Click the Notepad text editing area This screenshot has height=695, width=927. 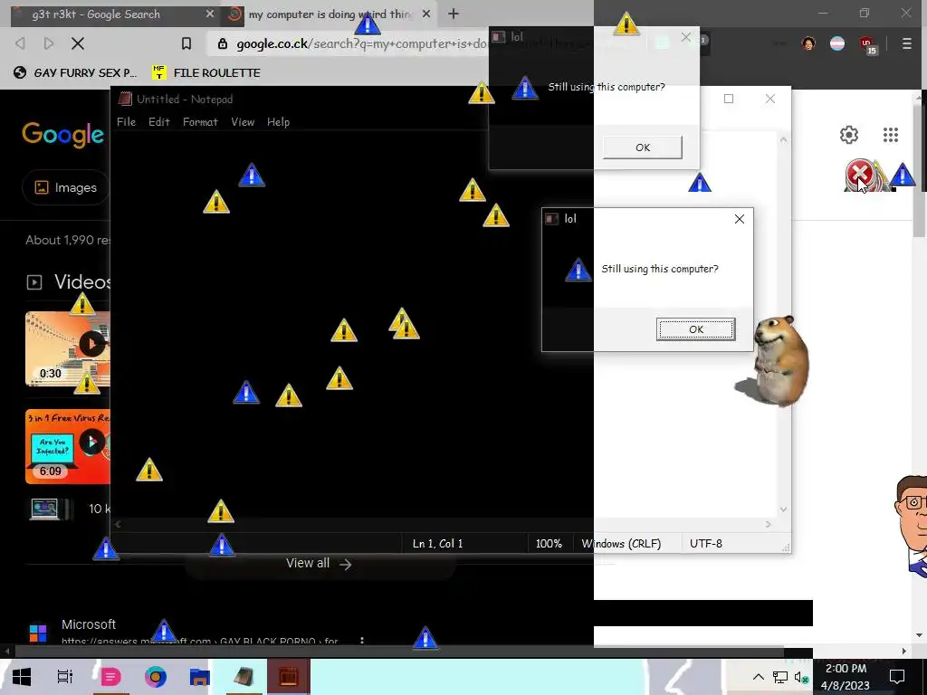point(444,324)
